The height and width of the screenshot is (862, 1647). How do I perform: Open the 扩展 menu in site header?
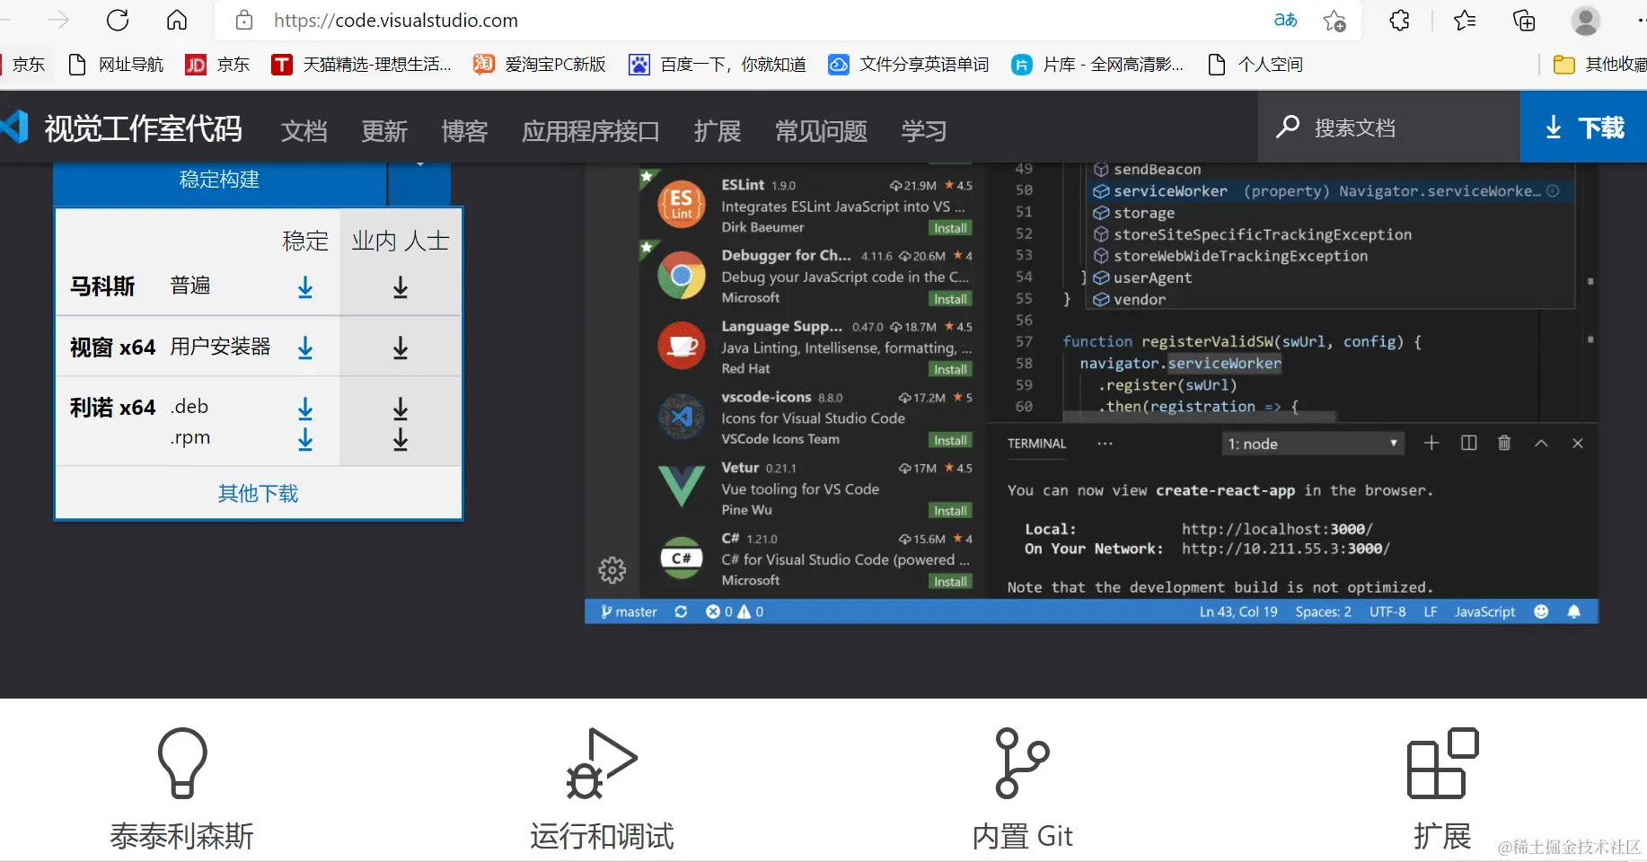718,131
